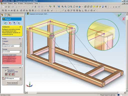
Task: Click the New document icon
Action: click(x=3, y=7)
